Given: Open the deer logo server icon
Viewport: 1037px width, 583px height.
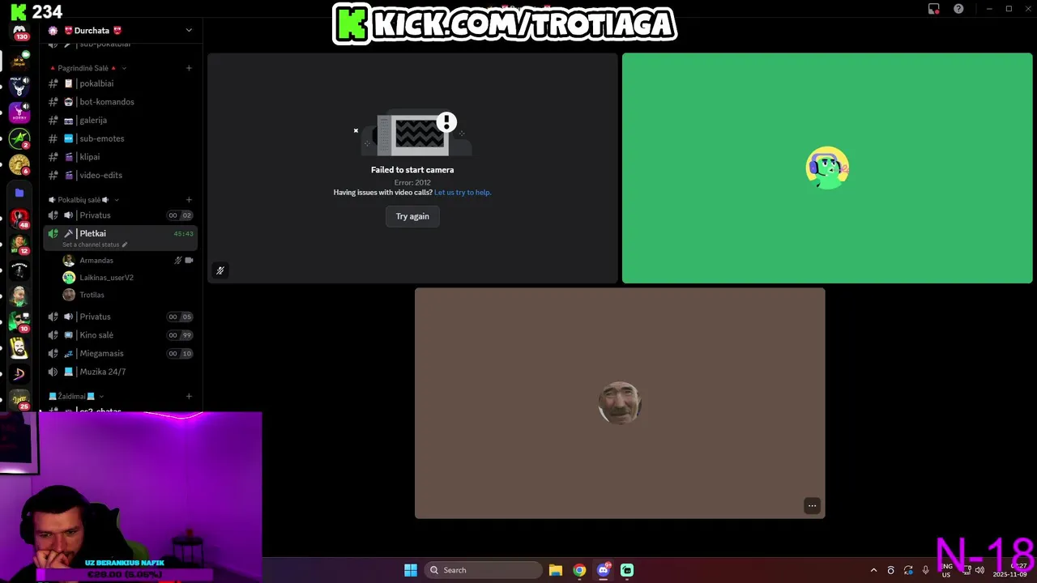Looking at the screenshot, I should tap(19, 87).
